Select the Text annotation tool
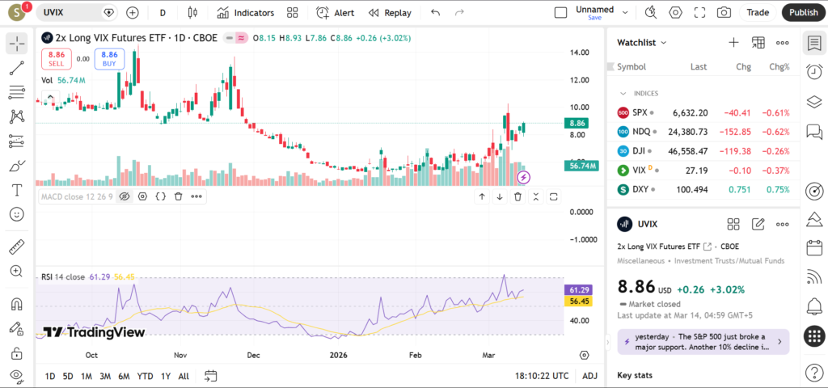 point(17,190)
